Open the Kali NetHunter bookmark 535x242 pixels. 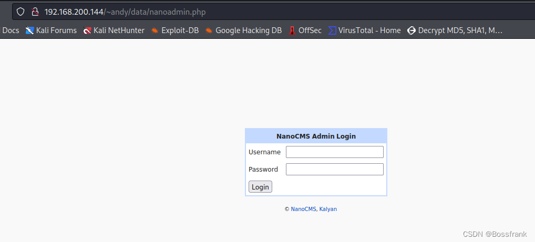pyautogui.click(x=114, y=30)
